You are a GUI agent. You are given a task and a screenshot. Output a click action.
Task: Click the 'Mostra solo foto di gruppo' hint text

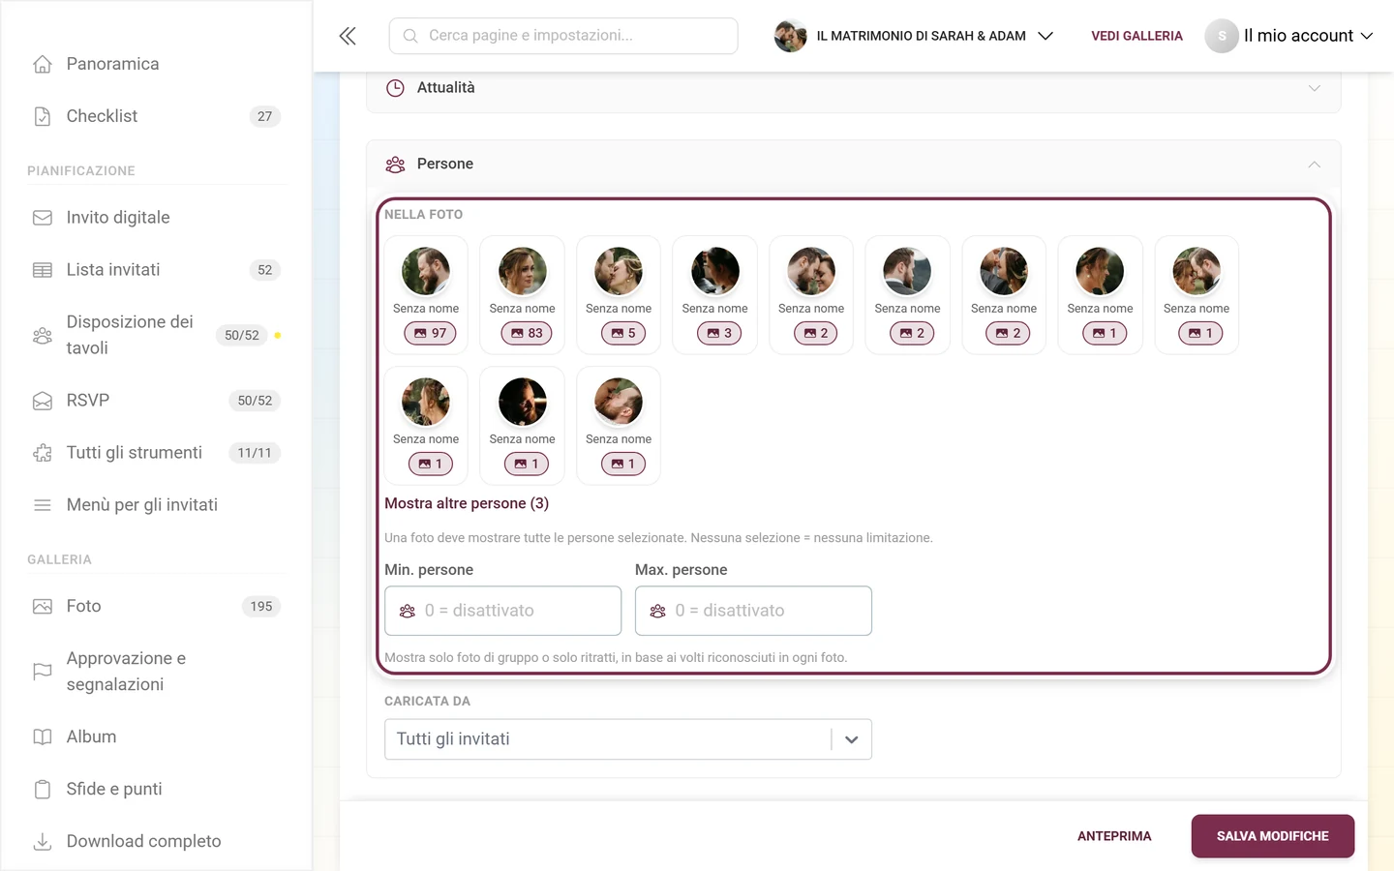coord(616,658)
